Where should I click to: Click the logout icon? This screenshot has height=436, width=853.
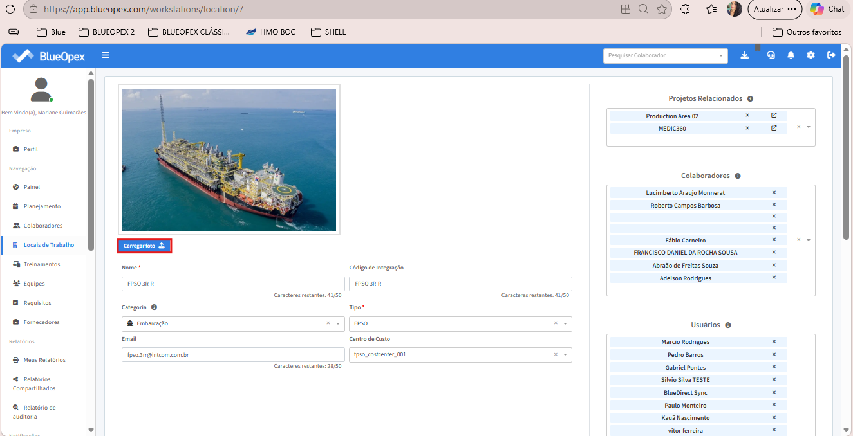[831, 55]
